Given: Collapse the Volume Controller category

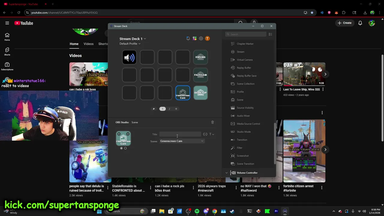Looking at the screenshot, I should point(226,173).
